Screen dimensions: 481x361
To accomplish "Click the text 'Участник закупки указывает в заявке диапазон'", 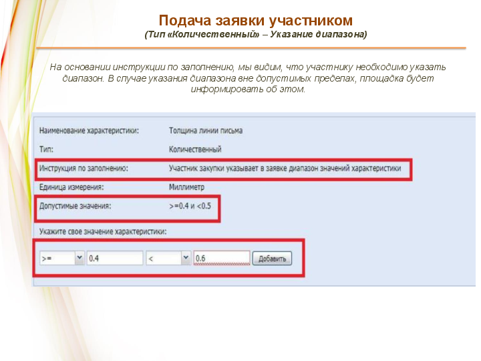I will pos(244,168).
